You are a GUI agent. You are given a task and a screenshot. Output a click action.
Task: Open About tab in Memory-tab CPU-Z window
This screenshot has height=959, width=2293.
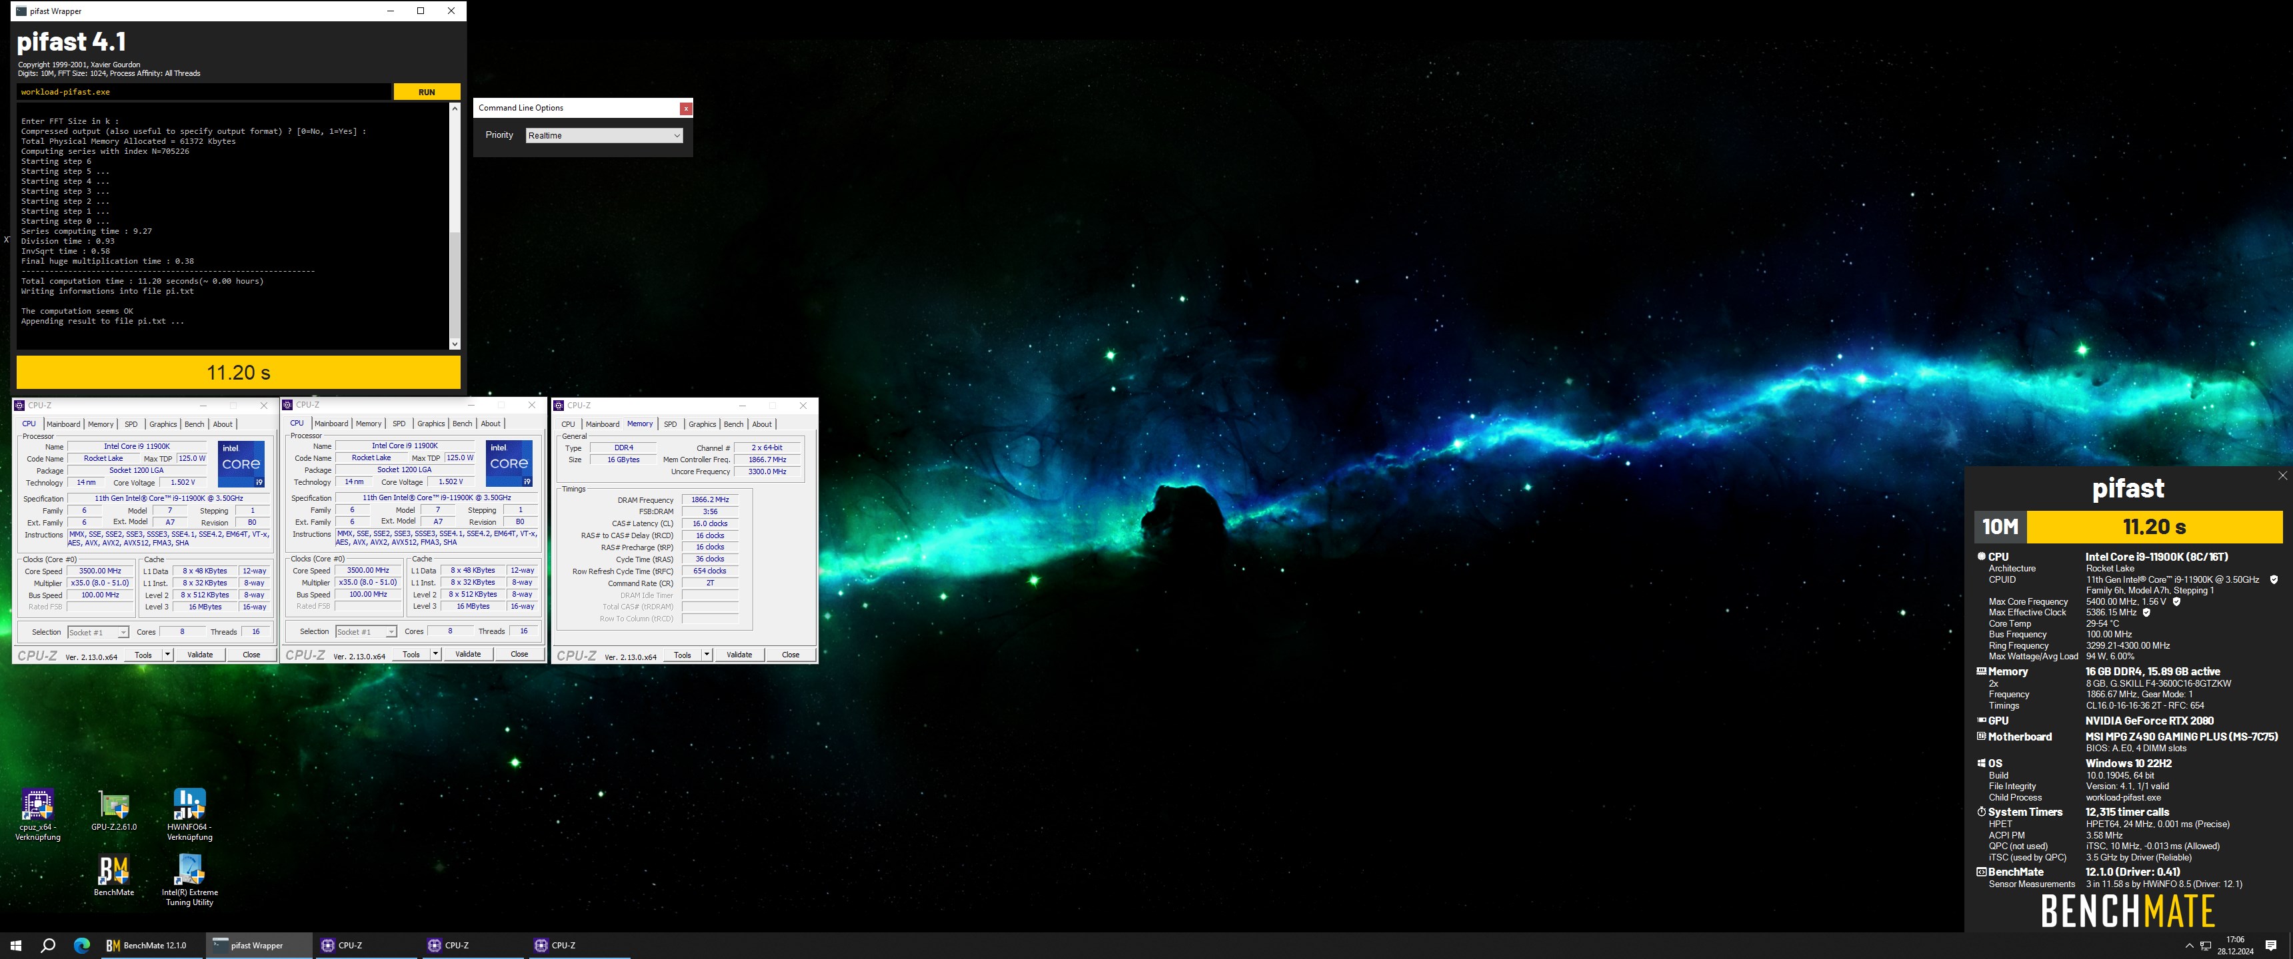pyautogui.click(x=762, y=424)
